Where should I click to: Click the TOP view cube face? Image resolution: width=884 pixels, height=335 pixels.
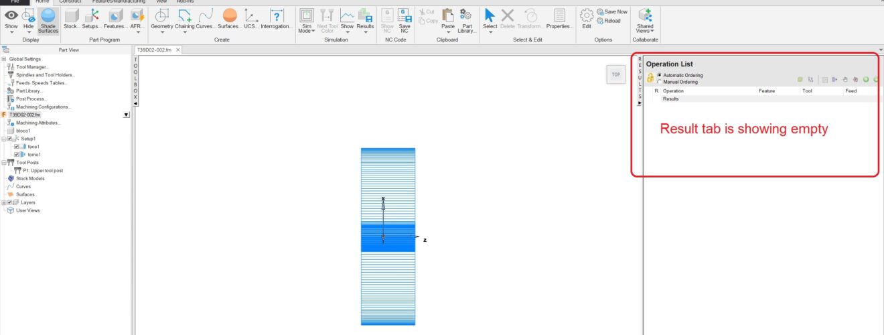pyautogui.click(x=615, y=75)
